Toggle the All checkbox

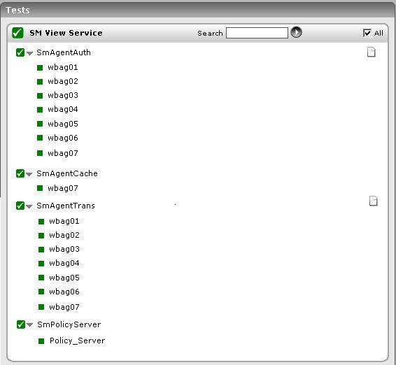367,33
